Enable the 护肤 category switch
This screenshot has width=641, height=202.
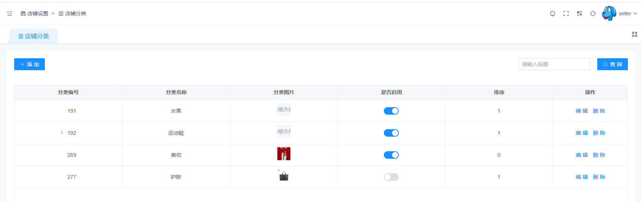coord(391,177)
